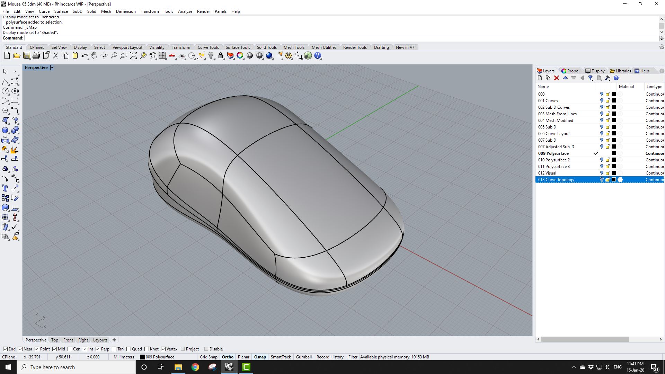Switch to the Mesh Tools toolbar tab
This screenshot has height=374, width=665.
pyautogui.click(x=294, y=47)
